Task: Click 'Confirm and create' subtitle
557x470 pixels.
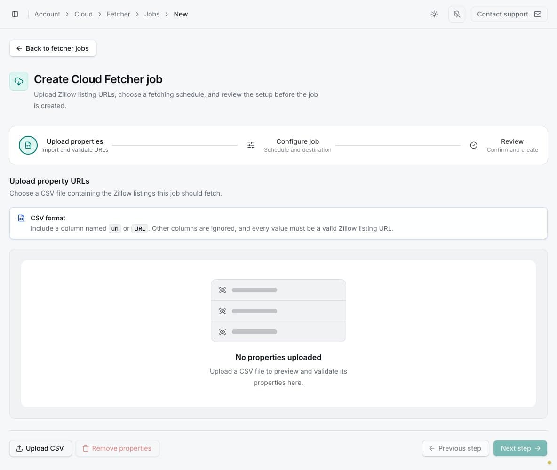Action: 512,150
